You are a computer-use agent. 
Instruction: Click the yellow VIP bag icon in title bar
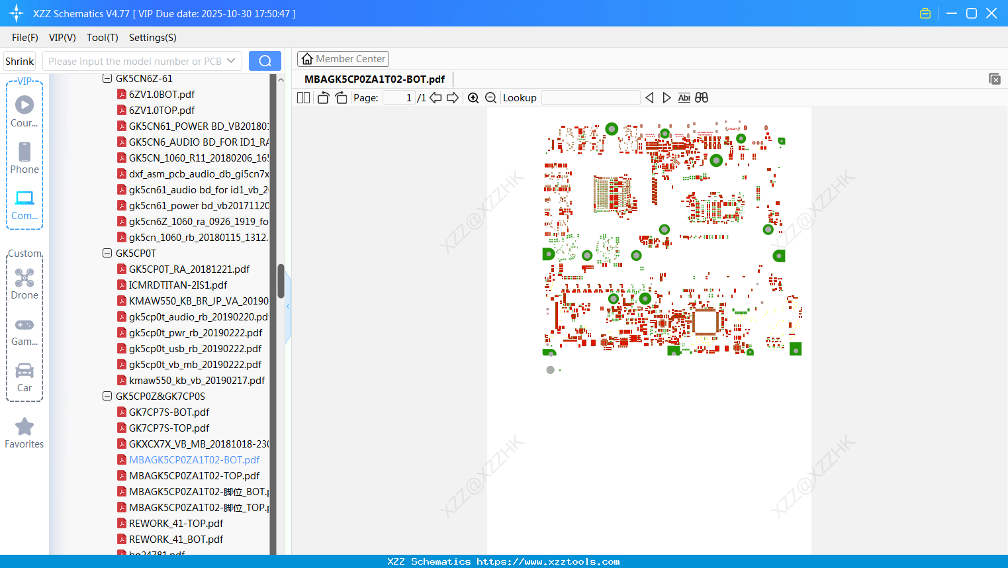[x=925, y=13]
